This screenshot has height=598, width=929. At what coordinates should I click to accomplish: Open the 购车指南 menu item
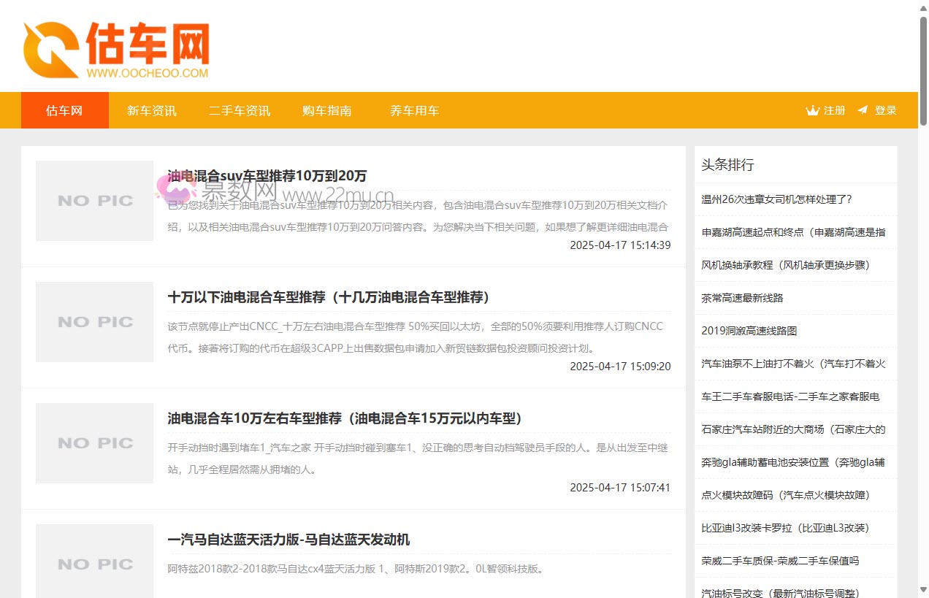(x=326, y=110)
